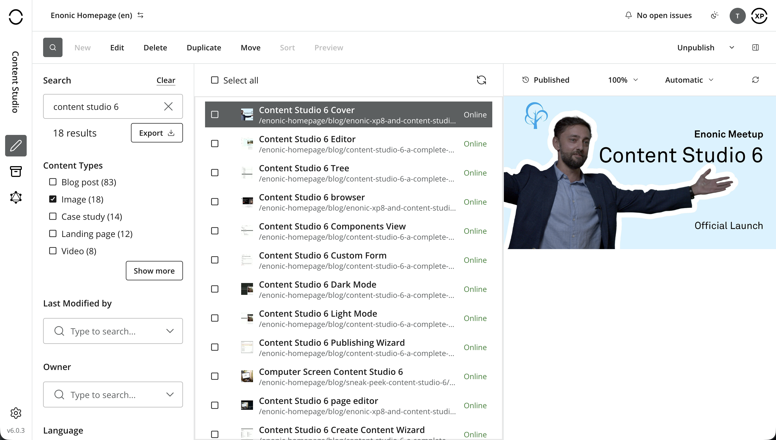Clear search text with the X icon

(168, 106)
